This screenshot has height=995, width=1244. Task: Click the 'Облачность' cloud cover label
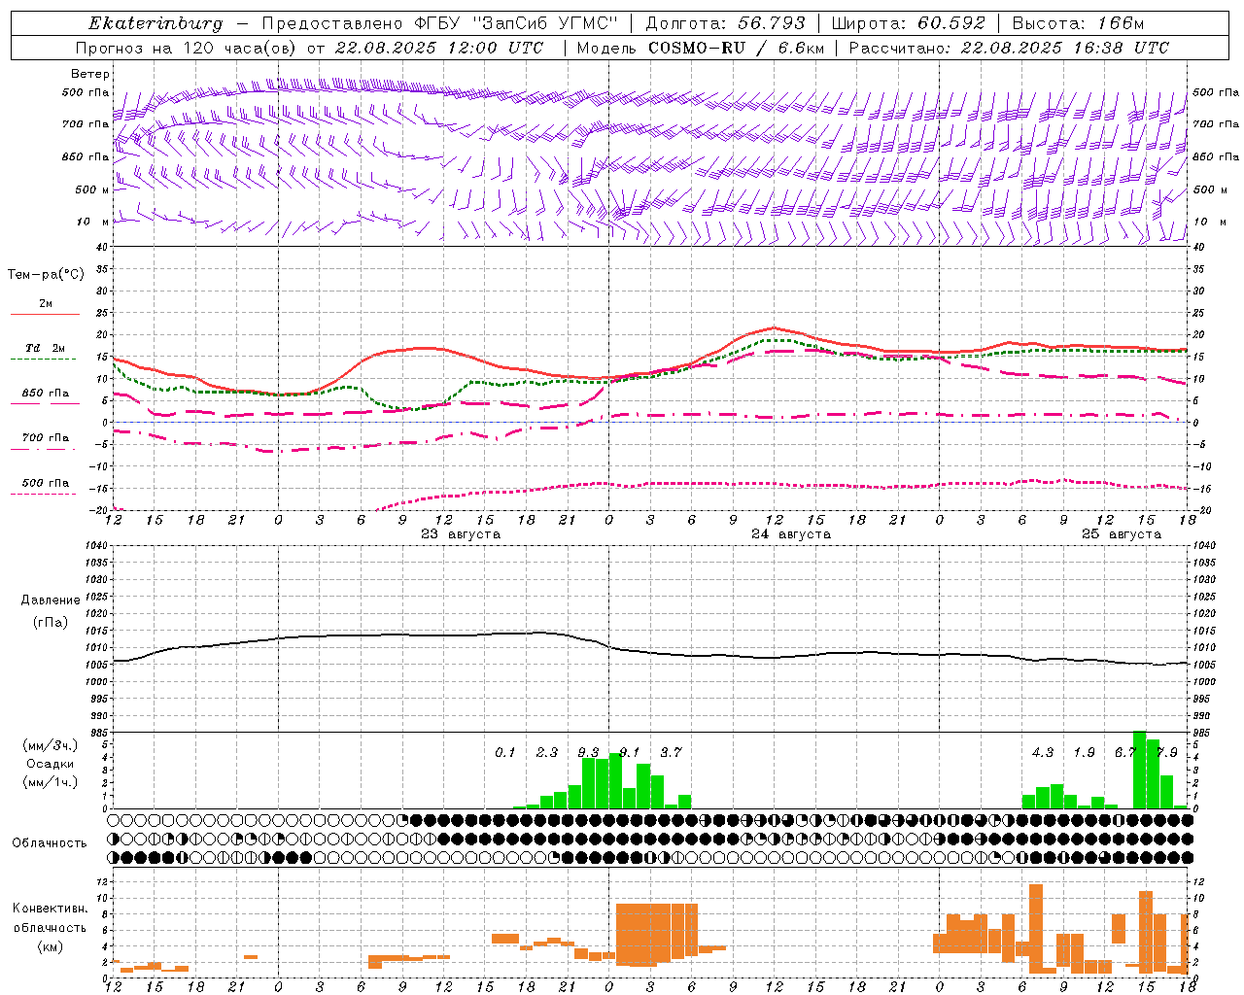50,843
